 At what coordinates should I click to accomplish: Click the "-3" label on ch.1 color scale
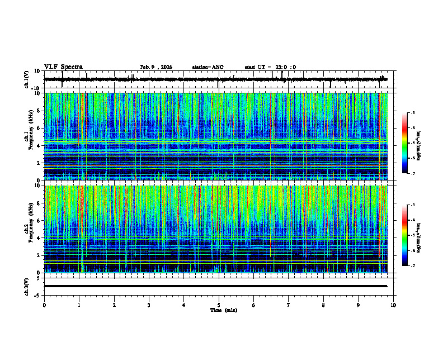point(413,112)
